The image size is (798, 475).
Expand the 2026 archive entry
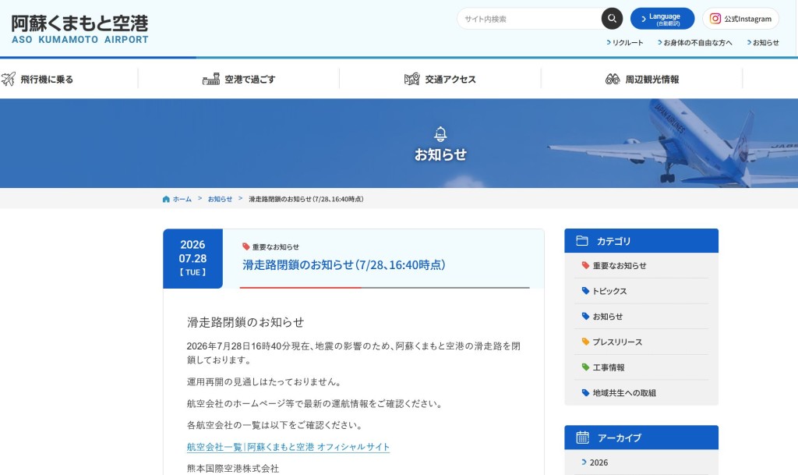point(641,463)
